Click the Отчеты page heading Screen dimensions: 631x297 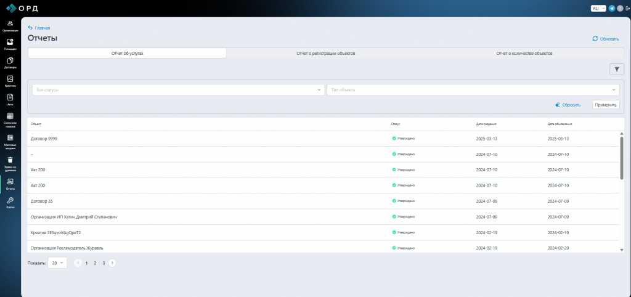(43, 38)
